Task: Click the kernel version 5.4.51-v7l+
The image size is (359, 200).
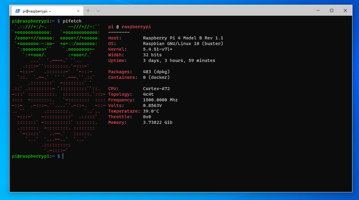Action: point(158,49)
